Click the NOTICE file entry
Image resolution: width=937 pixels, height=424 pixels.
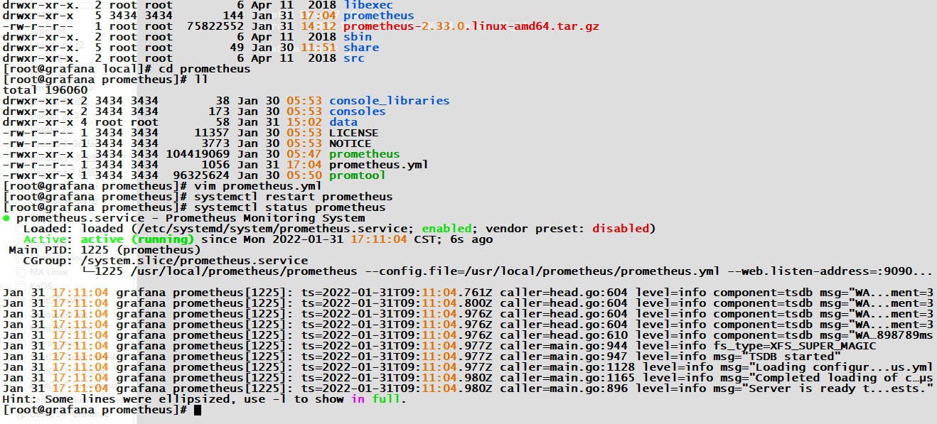[350, 143]
